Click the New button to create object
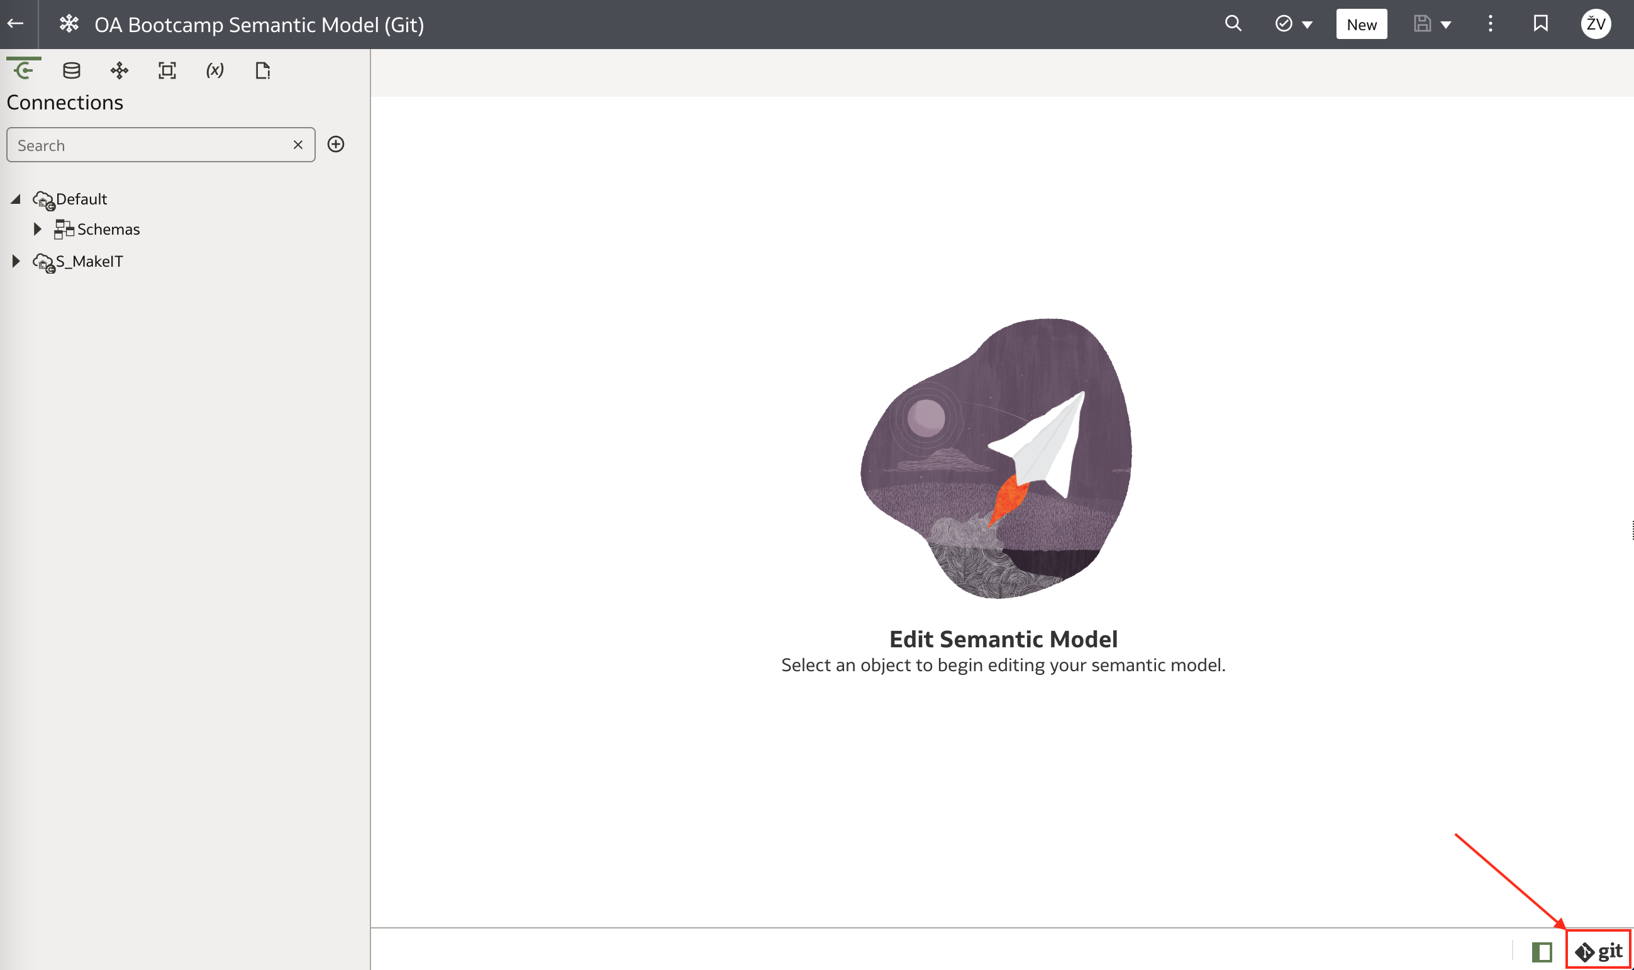 (1360, 23)
